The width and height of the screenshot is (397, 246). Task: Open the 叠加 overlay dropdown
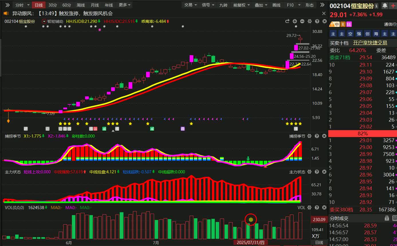(261, 5)
